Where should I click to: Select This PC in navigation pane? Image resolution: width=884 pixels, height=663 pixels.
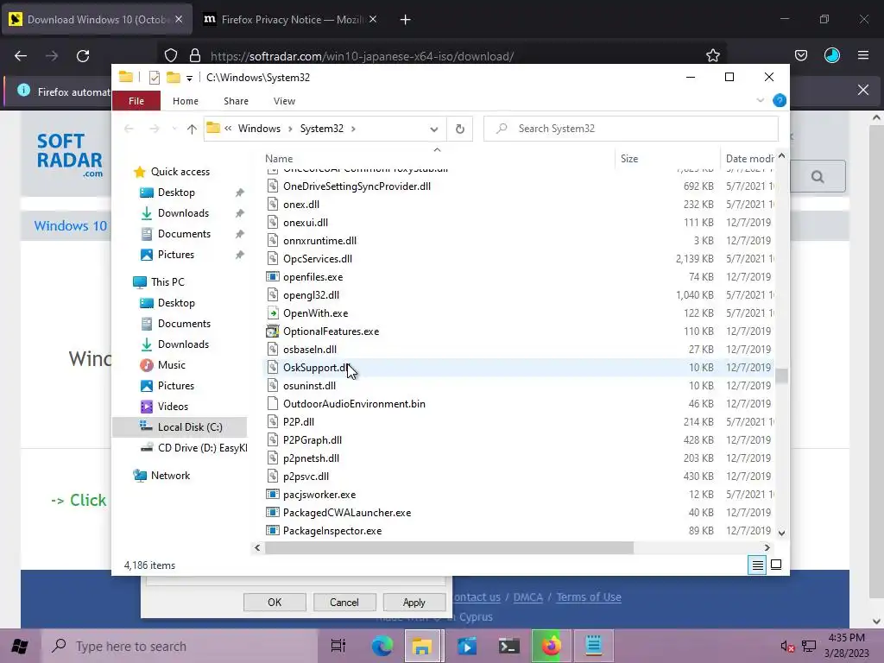(x=167, y=282)
